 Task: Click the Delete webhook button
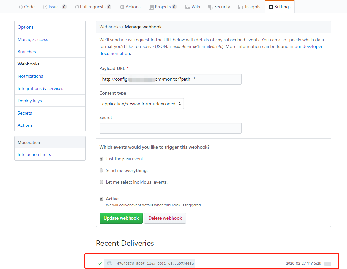click(x=165, y=218)
